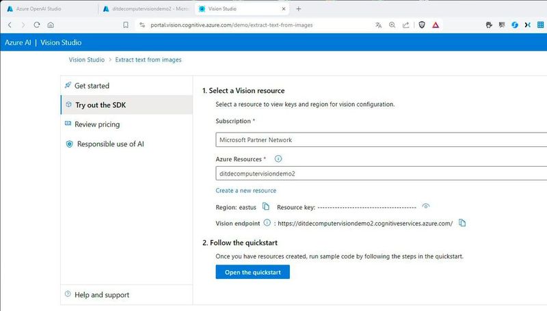Click the Region: eastus text
The image size is (547, 311).
pyautogui.click(x=236, y=207)
